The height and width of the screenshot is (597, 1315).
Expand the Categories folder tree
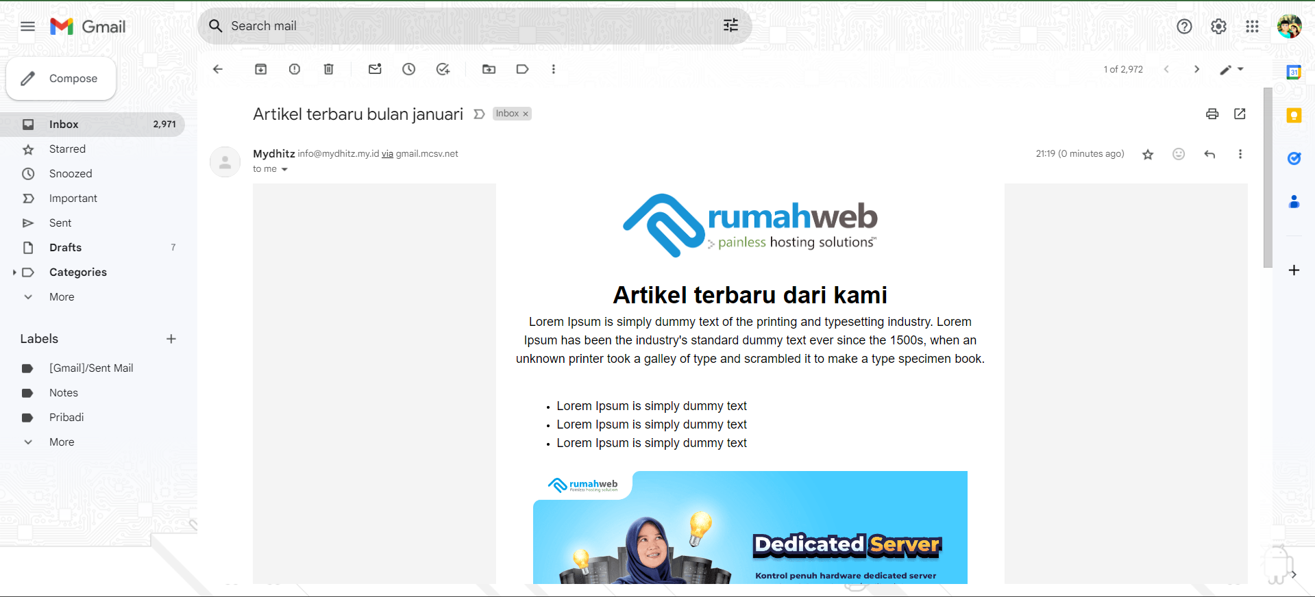(x=14, y=272)
